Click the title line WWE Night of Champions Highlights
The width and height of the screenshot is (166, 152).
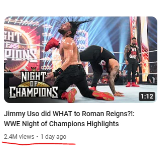click(x=61, y=124)
